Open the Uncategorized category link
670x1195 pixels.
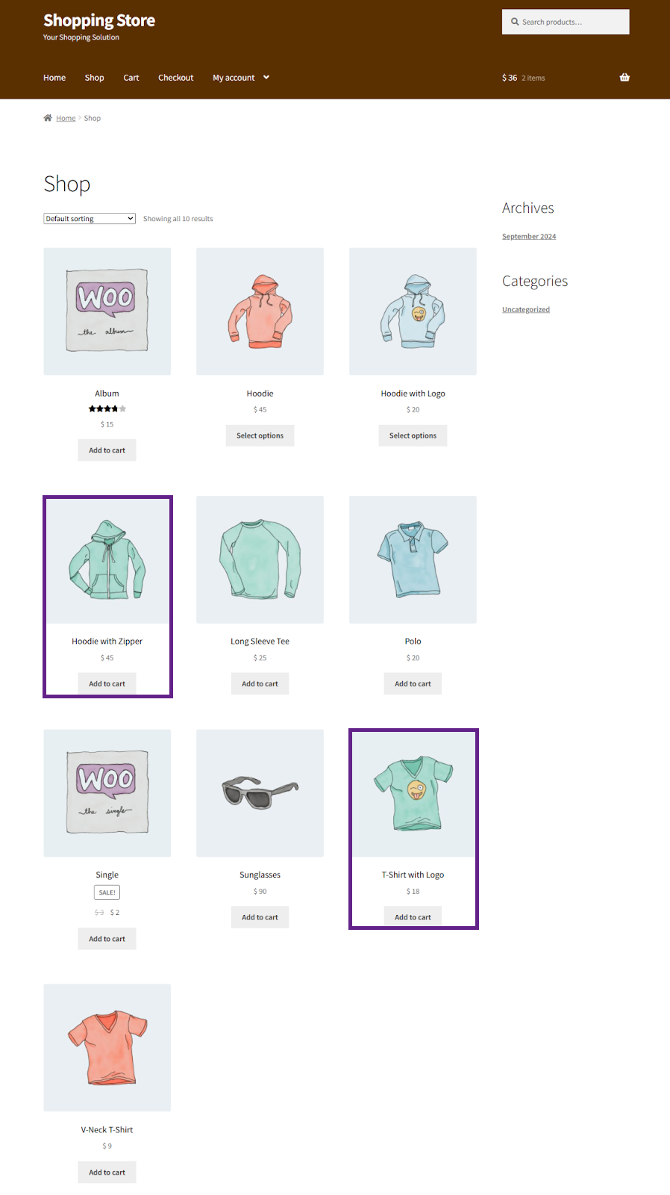click(526, 310)
